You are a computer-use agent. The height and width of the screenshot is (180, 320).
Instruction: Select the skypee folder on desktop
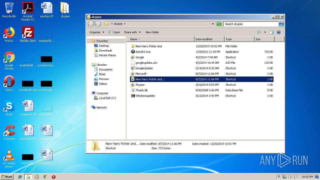[65, 10]
